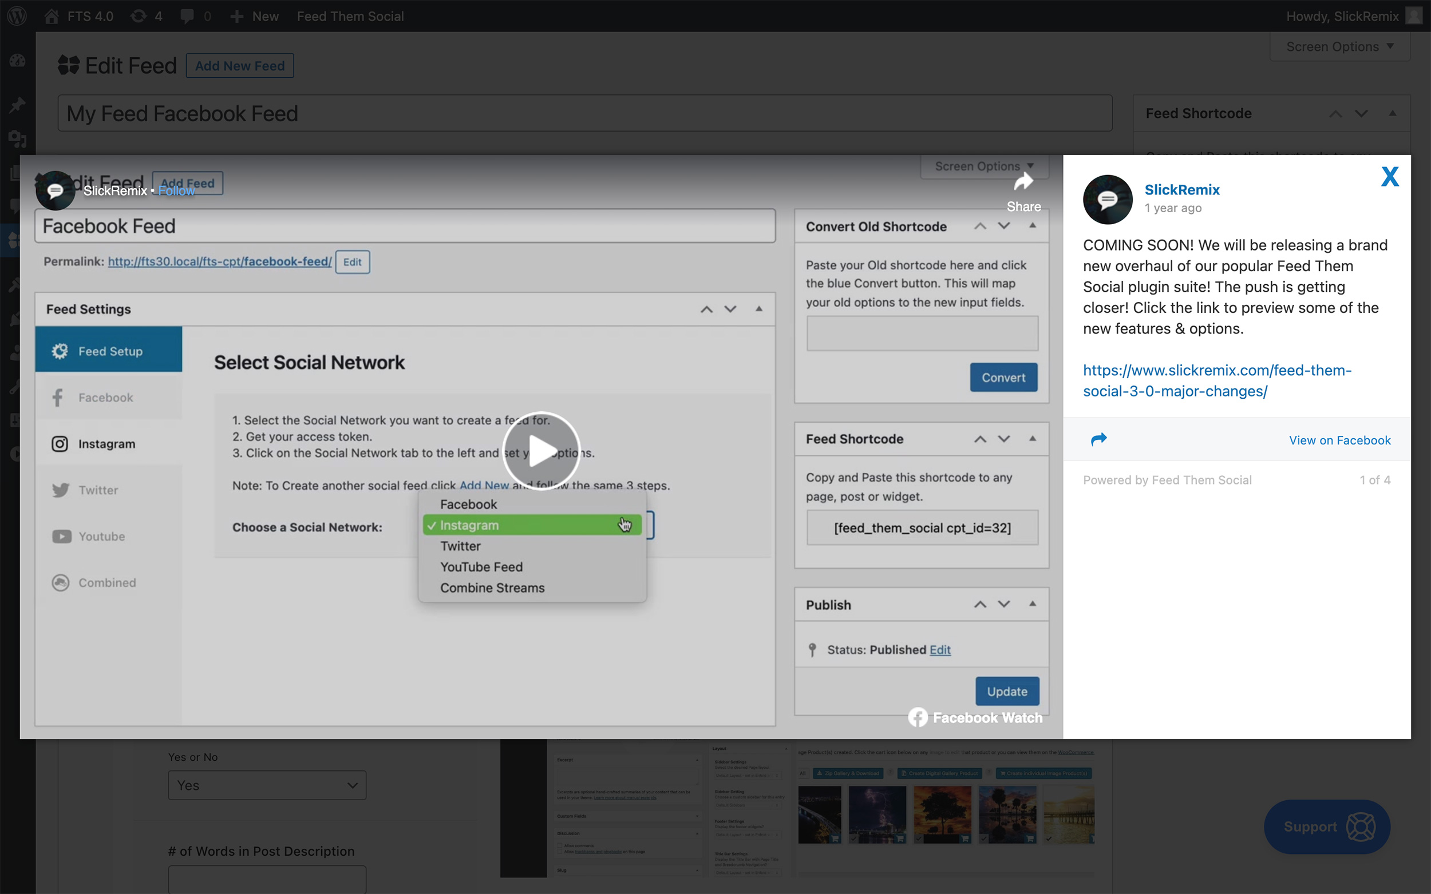The width and height of the screenshot is (1431, 894).
Task: Open the Facebook Watch logo
Action: (975, 717)
